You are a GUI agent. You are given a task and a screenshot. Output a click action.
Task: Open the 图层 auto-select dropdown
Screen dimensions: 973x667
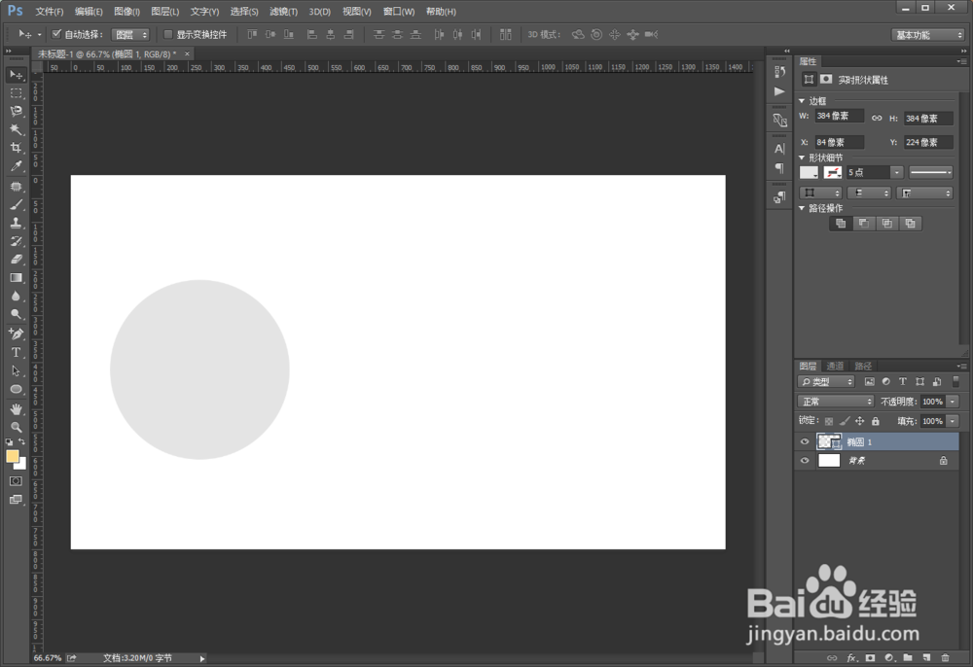click(x=130, y=35)
